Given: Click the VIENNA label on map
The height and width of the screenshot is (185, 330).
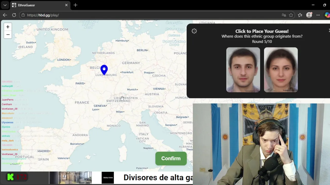Looking at the screenshot, I should click(x=159, y=89).
